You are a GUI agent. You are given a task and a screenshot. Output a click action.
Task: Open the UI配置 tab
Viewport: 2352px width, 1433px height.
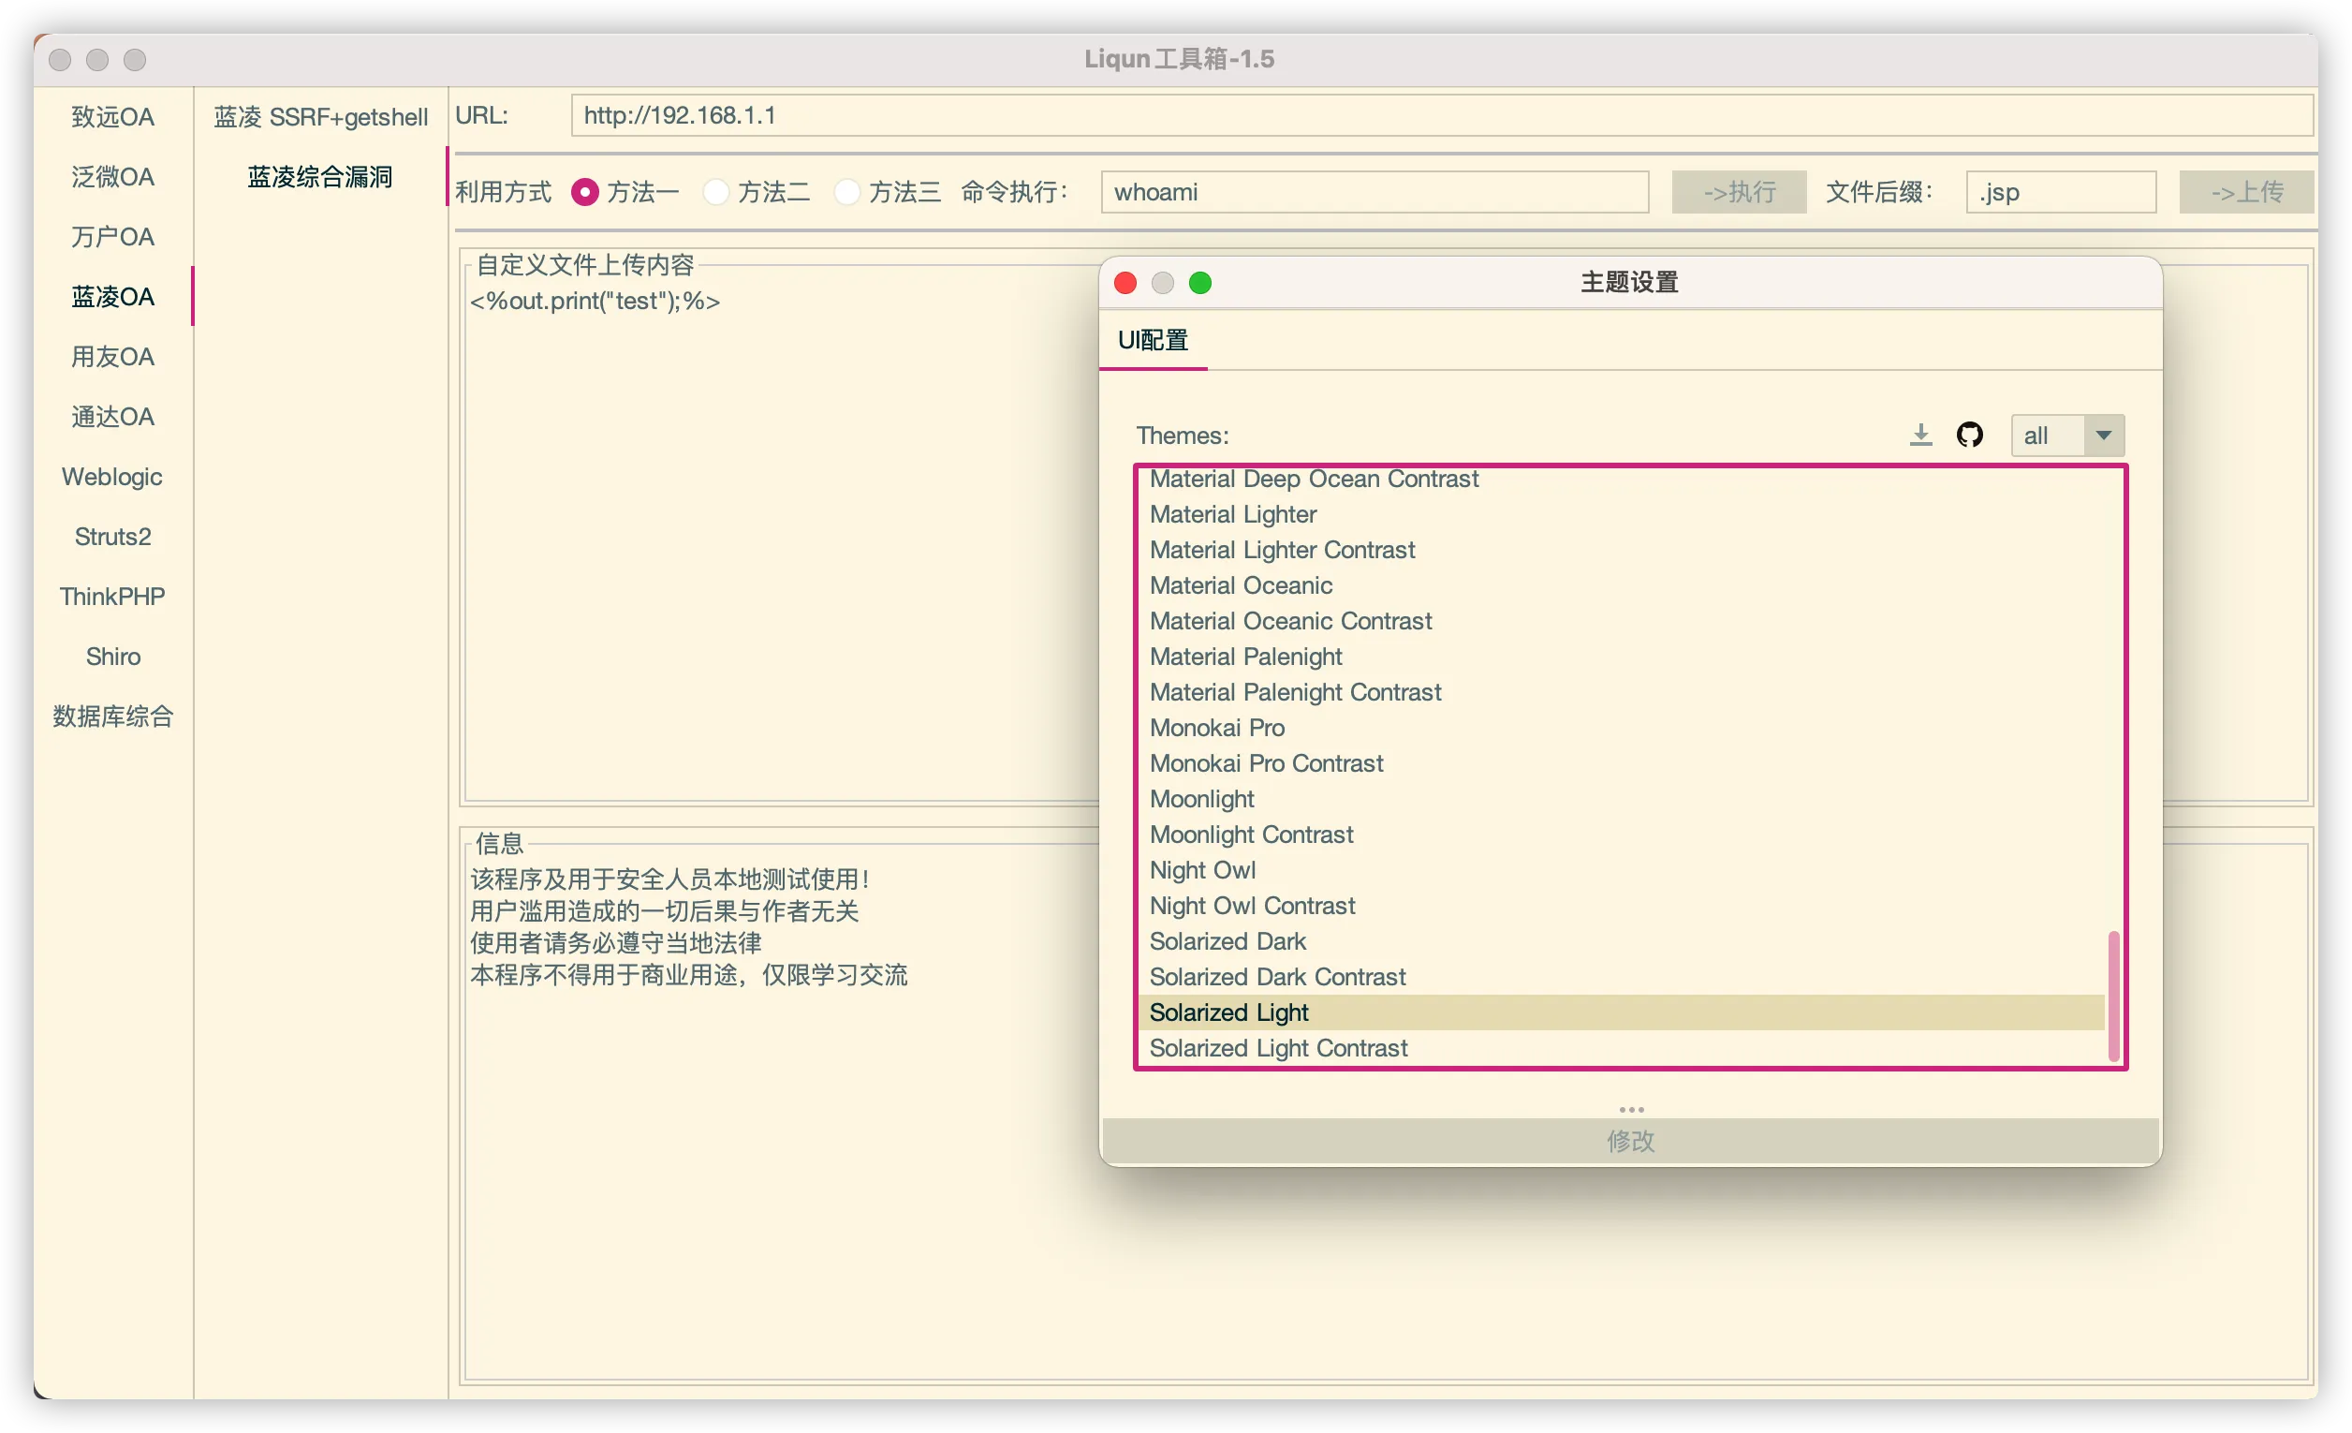point(1153,340)
